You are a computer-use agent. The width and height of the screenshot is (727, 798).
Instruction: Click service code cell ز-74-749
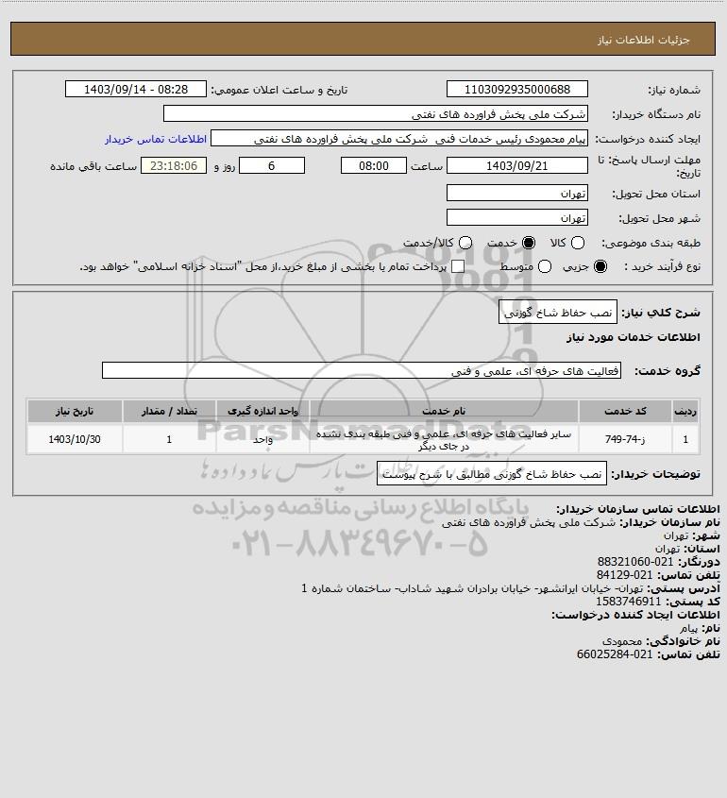click(625, 439)
